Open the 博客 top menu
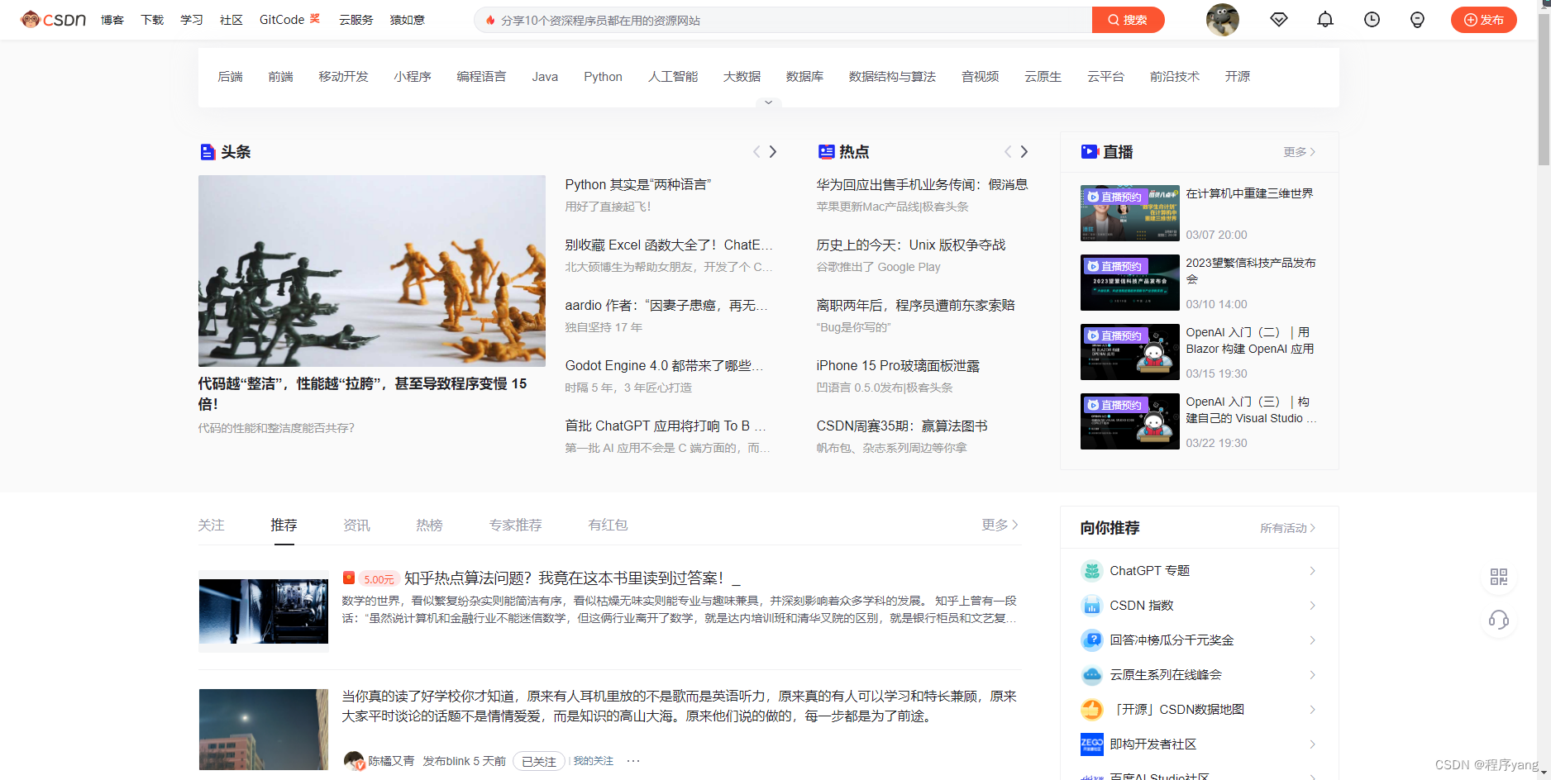 [112, 20]
